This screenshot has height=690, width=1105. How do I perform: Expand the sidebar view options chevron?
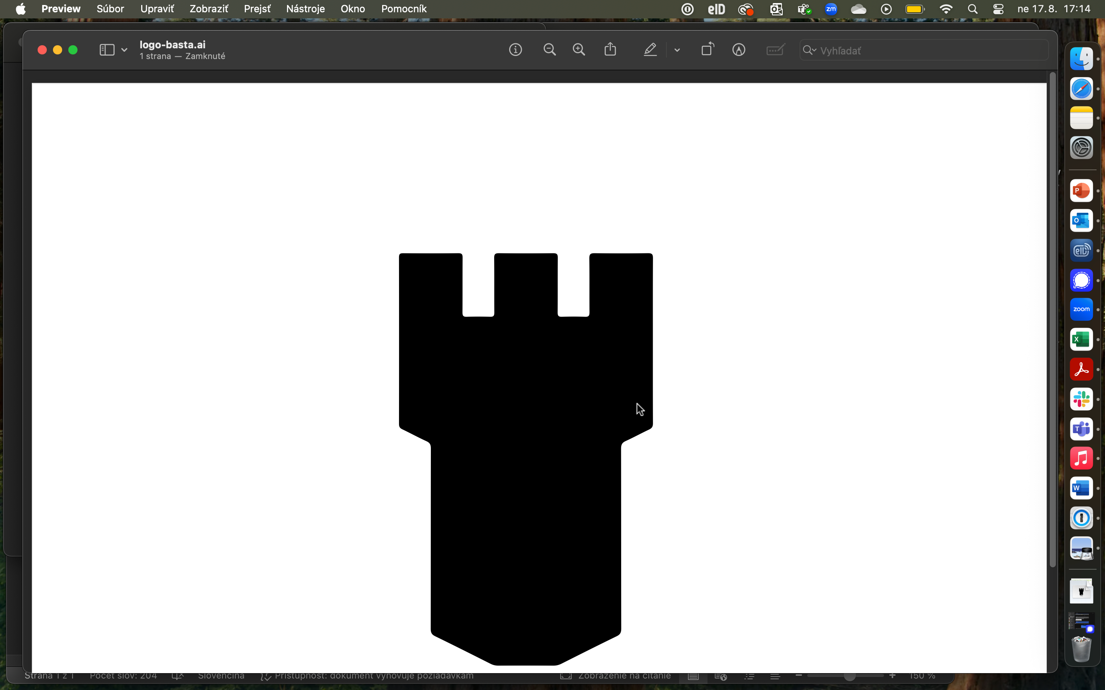click(x=124, y=50)
